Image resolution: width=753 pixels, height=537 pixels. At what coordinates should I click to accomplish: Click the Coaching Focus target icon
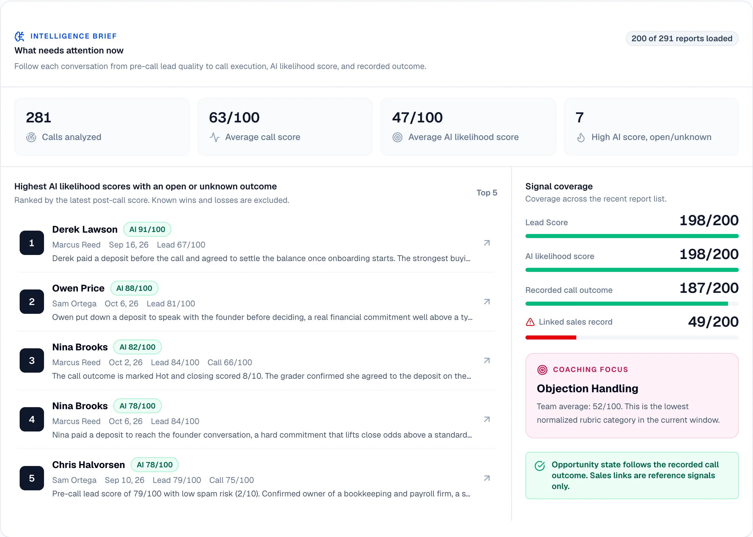pyautogui.click(x=542, y=370)
